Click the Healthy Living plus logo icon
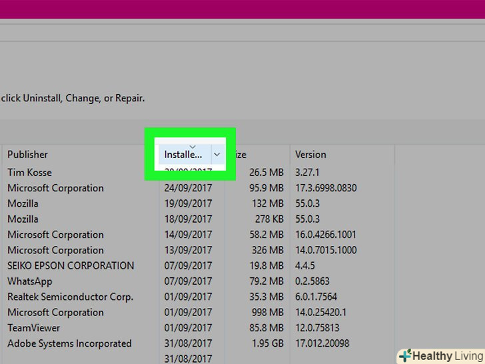 tap(406, 356)
